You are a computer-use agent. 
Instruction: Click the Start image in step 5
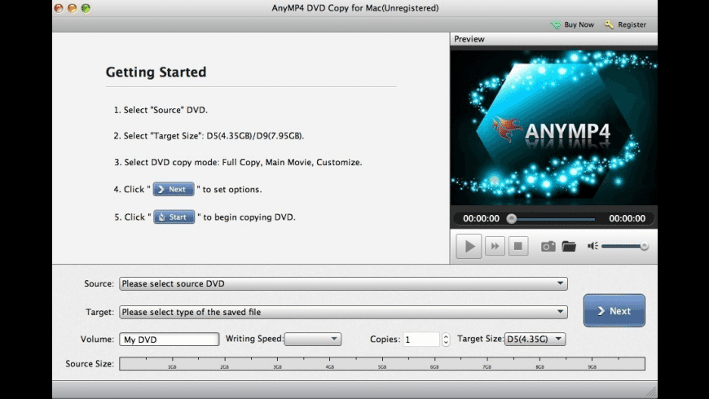click(x=174, y=217)
